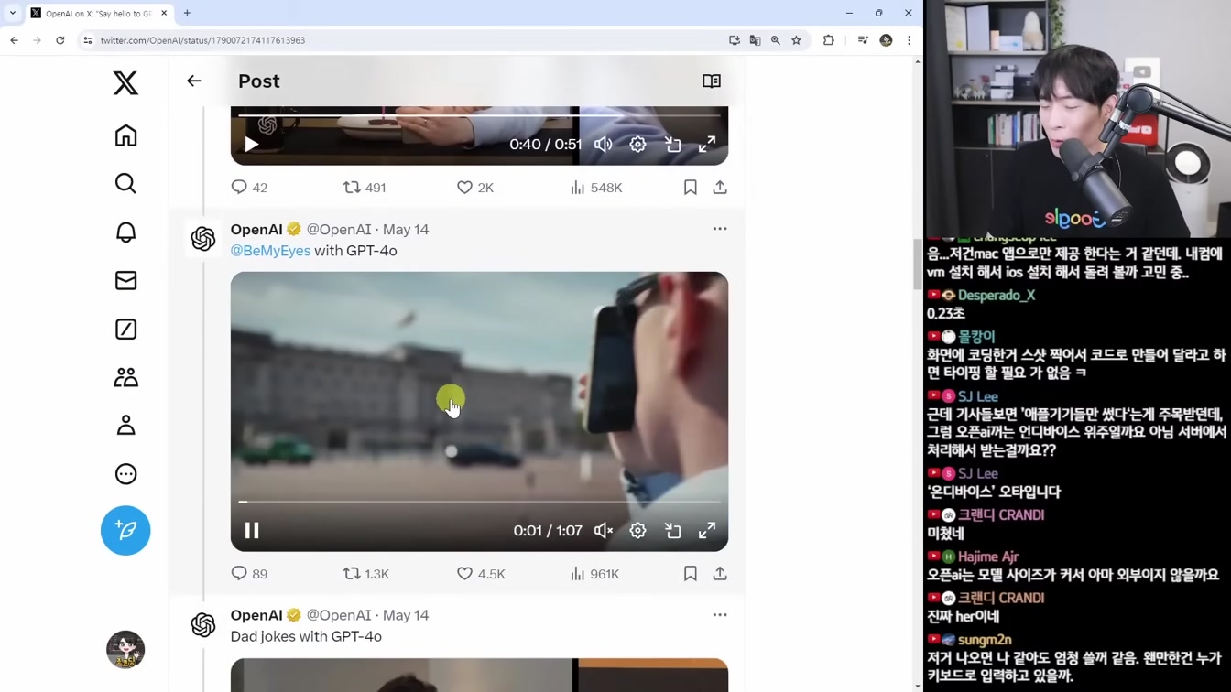This screenshot has height=692, width=1231.
Task: Go to Home in the X sidebar
Action: (x=125, y=135)
